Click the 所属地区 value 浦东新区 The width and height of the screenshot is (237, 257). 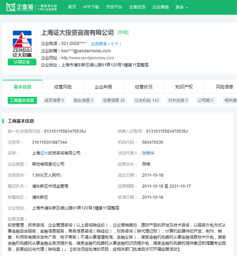click(40, 197)
